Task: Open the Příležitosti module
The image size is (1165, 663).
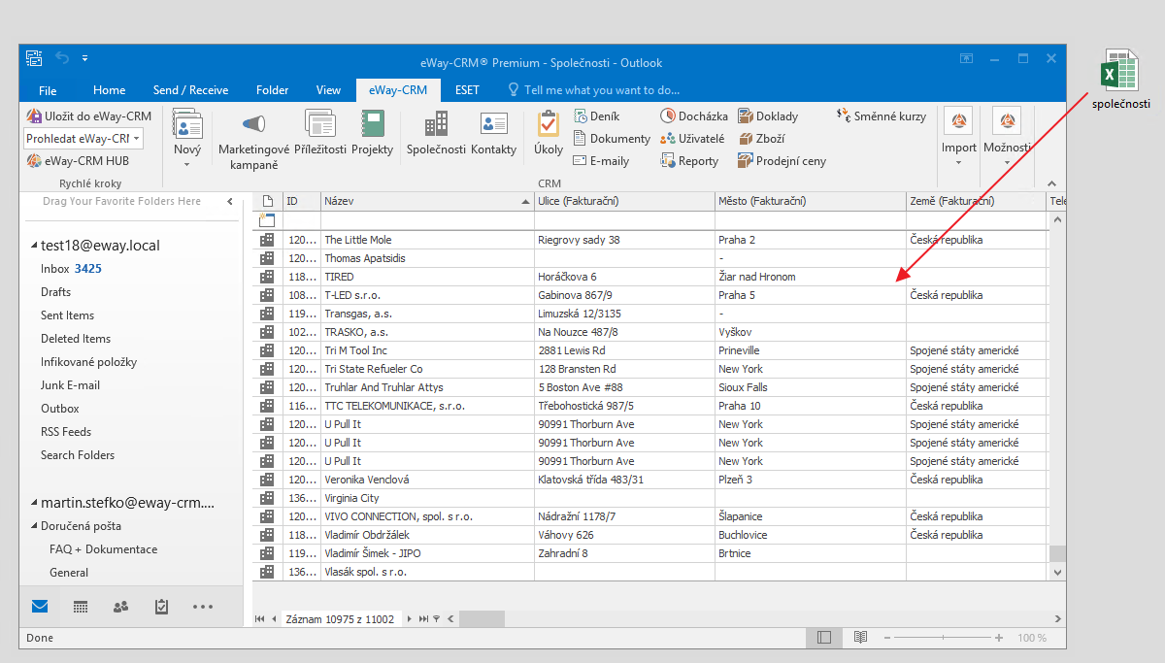Action: [x=319, y=132]
